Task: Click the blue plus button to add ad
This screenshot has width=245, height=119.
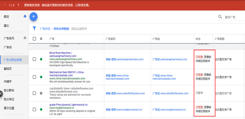Action: (33, 17)
